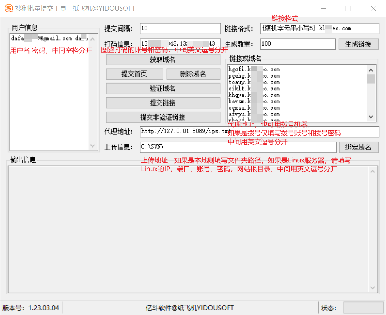Click 亿斗软件@纸飞机YIDOUSOFT status bar text

pos(189,308)
